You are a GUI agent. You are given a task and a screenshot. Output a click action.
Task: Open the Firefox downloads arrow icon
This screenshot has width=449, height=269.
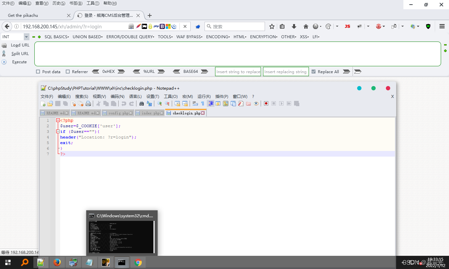click(294, 26)
